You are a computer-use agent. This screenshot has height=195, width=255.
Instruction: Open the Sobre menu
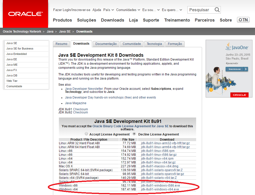pos(226,20)
